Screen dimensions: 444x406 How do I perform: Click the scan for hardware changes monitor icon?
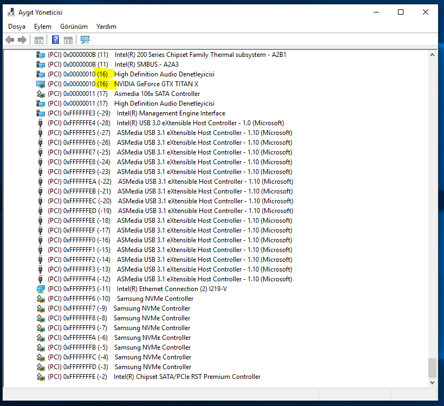[85, 40]
